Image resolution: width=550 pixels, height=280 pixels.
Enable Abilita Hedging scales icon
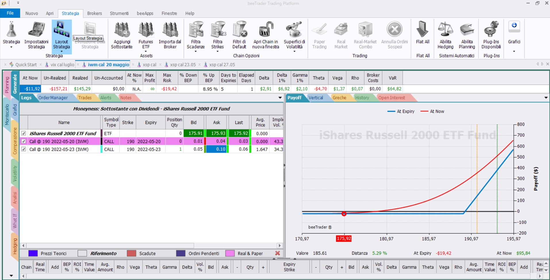445,30
